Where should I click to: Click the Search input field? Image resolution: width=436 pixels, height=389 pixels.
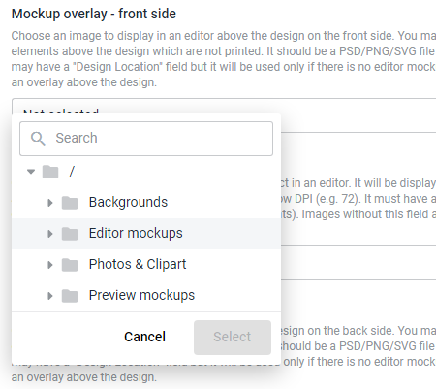[x=146, y=139]
